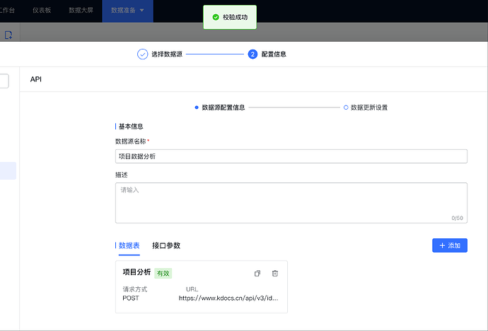Select the 数据源配置信息 step
Viewport: 488px width, 331px height.
point(220,108)
